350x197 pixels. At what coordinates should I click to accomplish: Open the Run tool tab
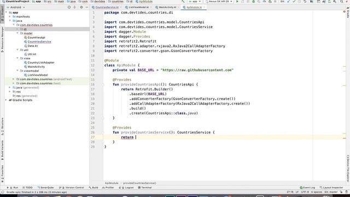coord(13,187)
